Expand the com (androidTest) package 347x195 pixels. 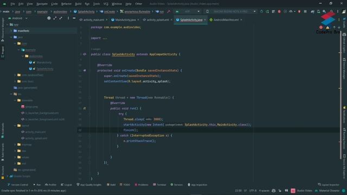pyautogui.click(x=15, y=75)
